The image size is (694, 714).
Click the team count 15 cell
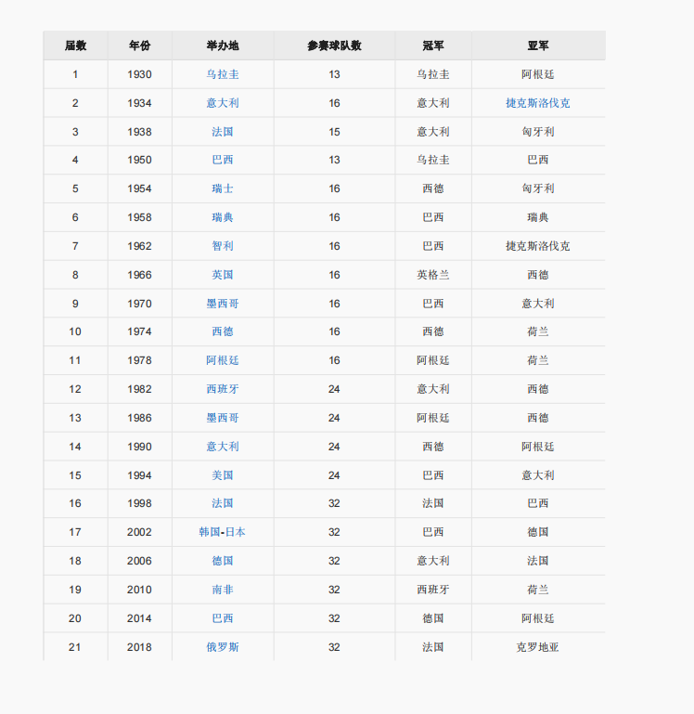click(335, 132)
